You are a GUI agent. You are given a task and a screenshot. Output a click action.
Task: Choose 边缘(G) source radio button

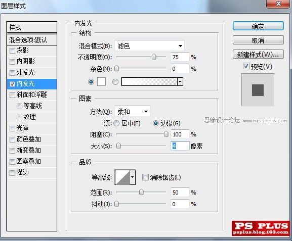156,123
